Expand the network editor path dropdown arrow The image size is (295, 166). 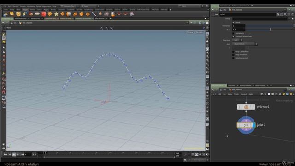click(285, 89)
